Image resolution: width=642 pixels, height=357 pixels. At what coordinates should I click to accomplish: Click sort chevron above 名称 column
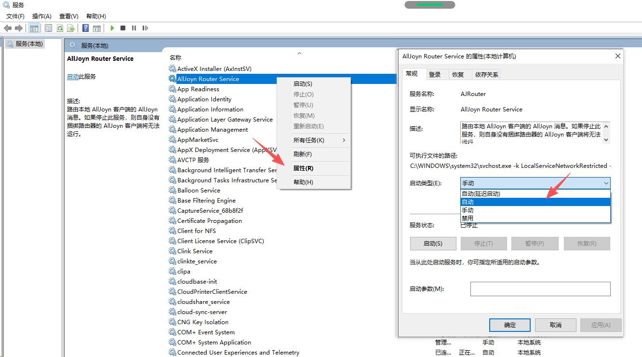pos(299,53)
